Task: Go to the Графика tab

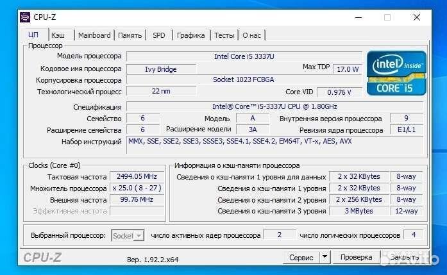Action: point(191,35)
